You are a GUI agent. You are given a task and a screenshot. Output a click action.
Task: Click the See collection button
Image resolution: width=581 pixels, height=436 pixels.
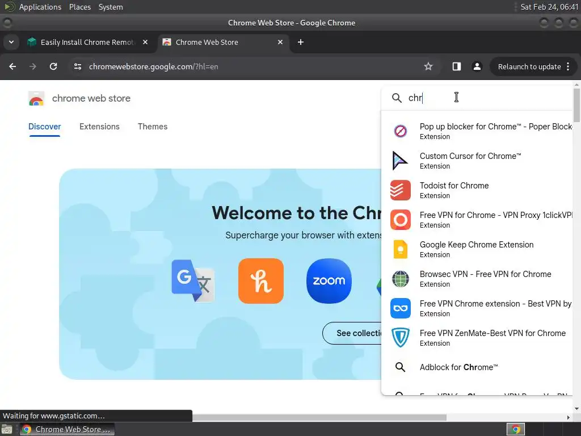click(352, 333)
